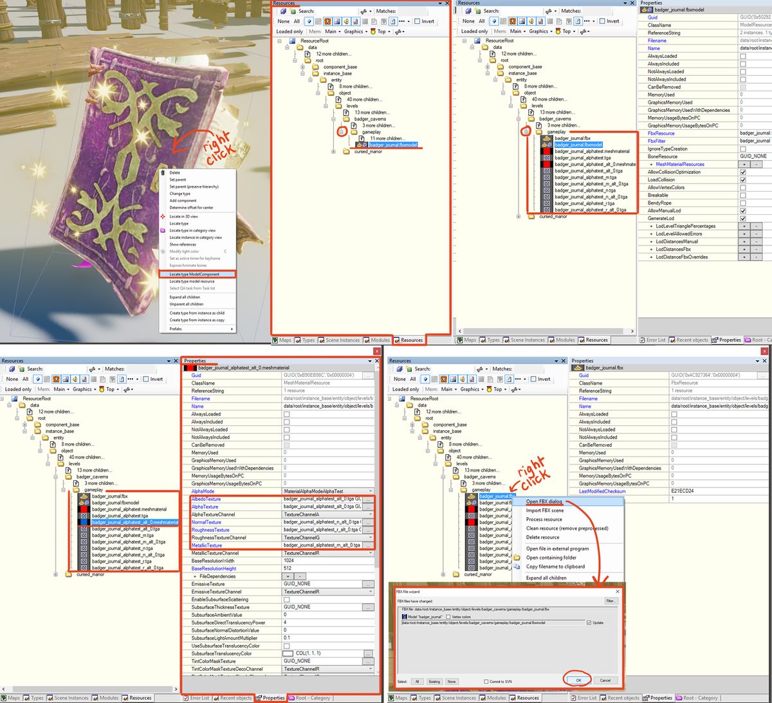Enable the Commit to SVN checkbox
Image resolution: width=772 pixels, height=703 pixels.
point(486,681)
